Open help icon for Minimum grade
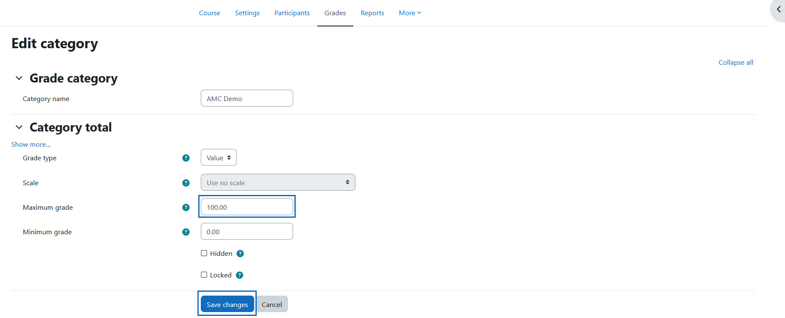The height and width of the screenshot is (318, 785). [x=186, y=232]
